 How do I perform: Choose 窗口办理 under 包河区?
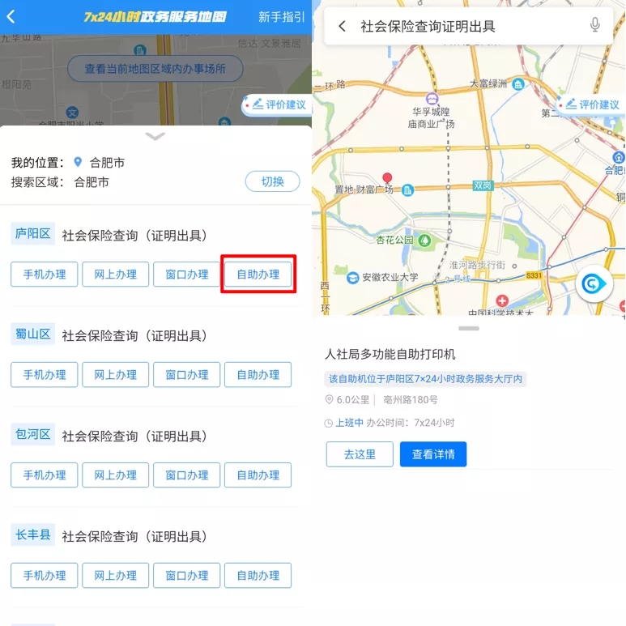click(187, 475)
